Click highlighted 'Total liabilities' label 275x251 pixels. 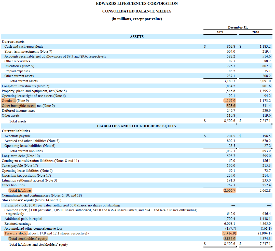pyautogui.click(x=20, y=190)
